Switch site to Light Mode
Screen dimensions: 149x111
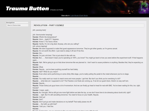tap(74, 16)
